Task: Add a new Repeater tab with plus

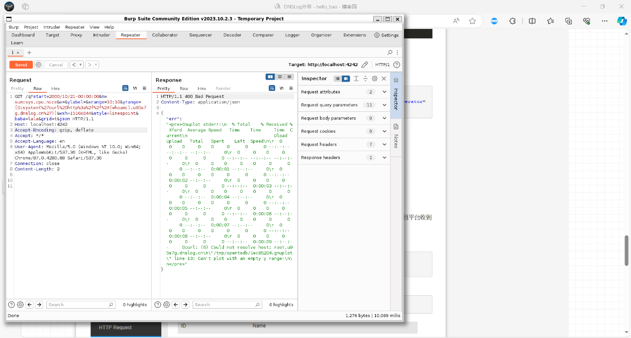Action: click(x=29, y=52)
